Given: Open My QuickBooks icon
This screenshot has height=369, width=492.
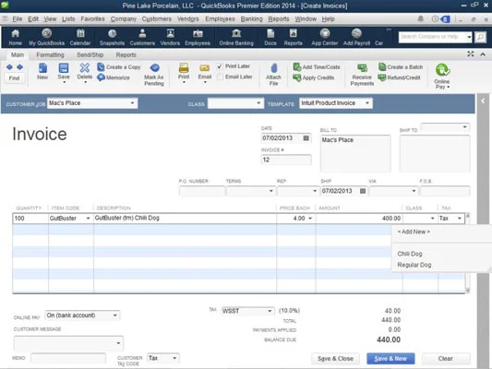Looking at the screenshot, I should pos(46,37).
